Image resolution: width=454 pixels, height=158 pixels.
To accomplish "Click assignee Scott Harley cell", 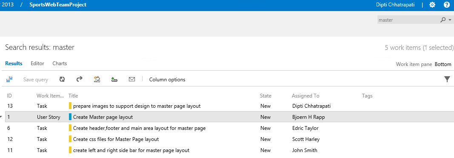I will click(306, 139).
